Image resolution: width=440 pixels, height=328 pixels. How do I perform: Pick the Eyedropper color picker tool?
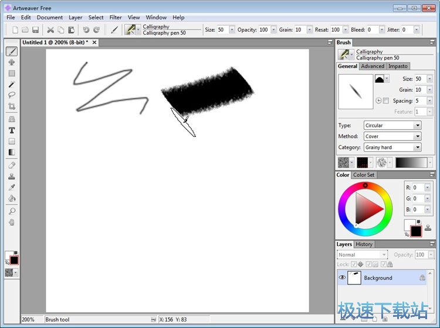[12, 188]
